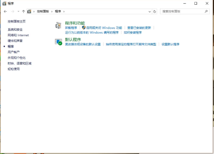This screenshot has height=154, width=214.
Task: Open the 默认程序 heading
Action: [73, 39]
